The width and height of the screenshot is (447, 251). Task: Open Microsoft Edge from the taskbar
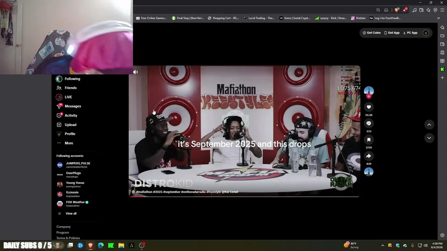tap(101, 245)
